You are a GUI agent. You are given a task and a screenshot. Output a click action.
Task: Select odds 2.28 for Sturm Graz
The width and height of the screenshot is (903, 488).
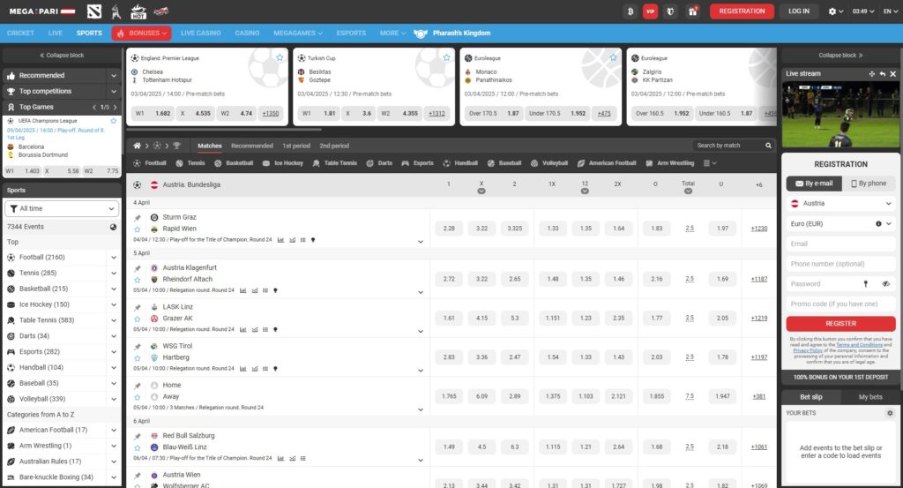[x=449, y=229]
